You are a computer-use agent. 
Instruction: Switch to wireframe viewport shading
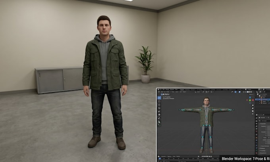246,92
